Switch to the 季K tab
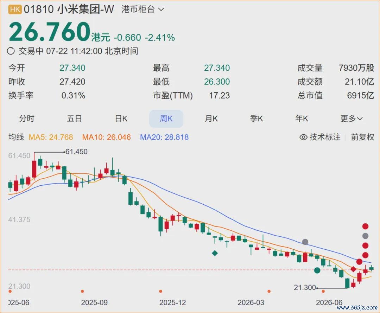Screen dimensions: 380x313 click(256, 119)
